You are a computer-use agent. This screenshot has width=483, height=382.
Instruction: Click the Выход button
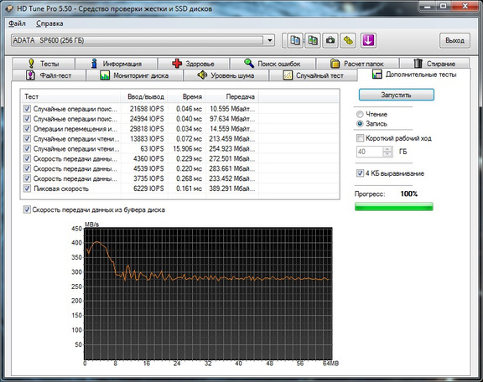[x=454, y=40]
